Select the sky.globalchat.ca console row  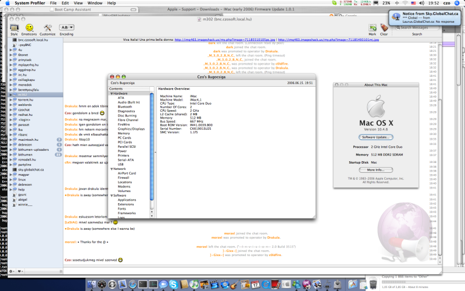point(35,169)
